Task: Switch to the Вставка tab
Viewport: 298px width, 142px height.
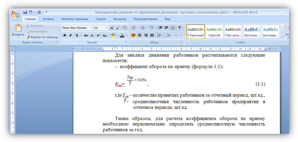Action: [x=48, y=19]
